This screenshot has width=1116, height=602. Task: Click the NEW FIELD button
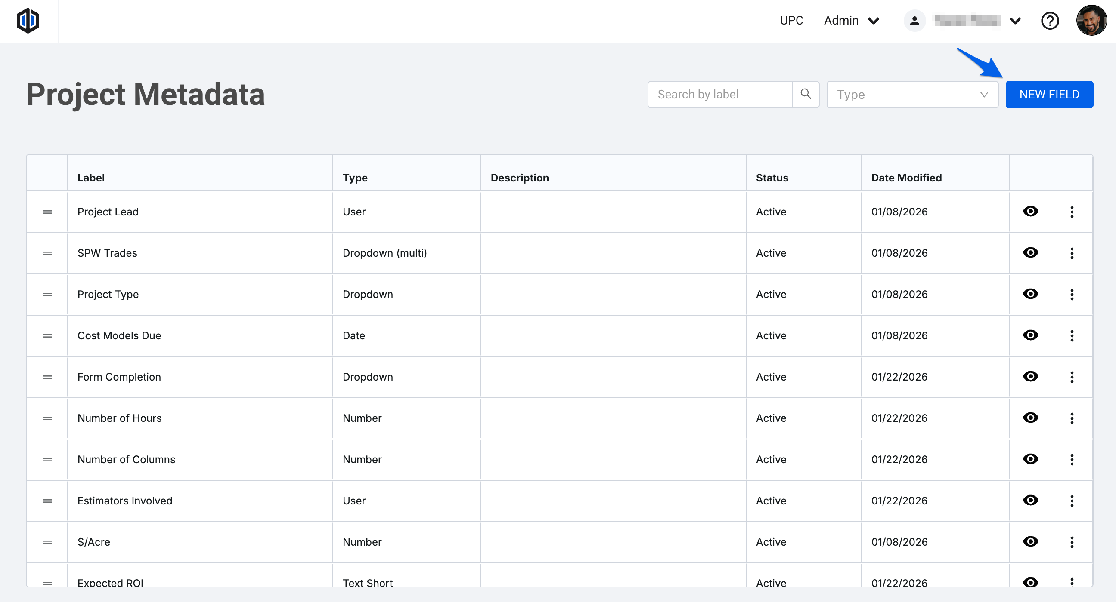[x=1049, y=94]
